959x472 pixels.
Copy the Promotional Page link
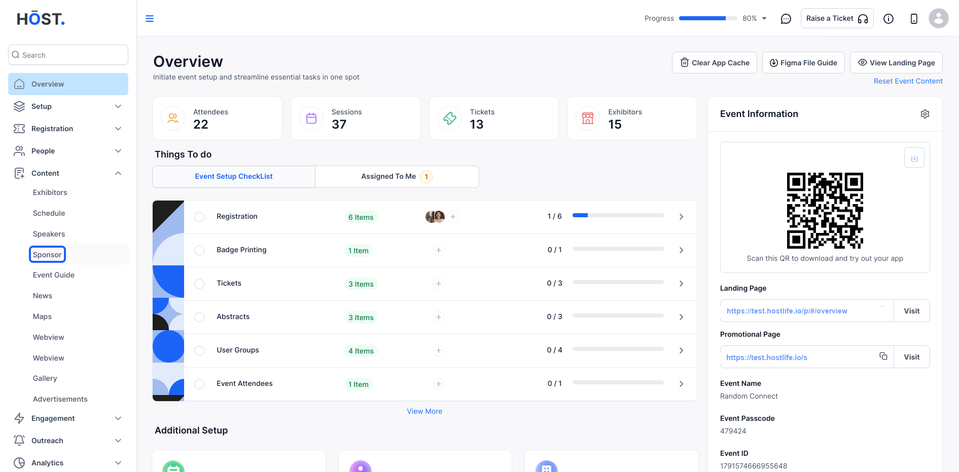(883, 357)
